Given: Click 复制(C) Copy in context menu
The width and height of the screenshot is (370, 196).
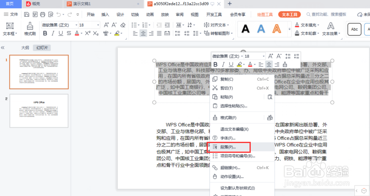Looking at the screenshot, I should point(242,79).
